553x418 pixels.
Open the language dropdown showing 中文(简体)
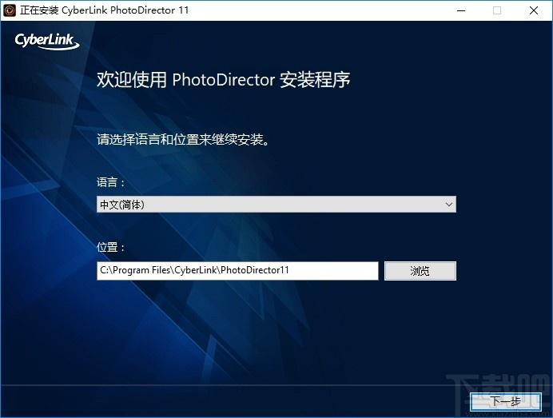tap(276, 205)
